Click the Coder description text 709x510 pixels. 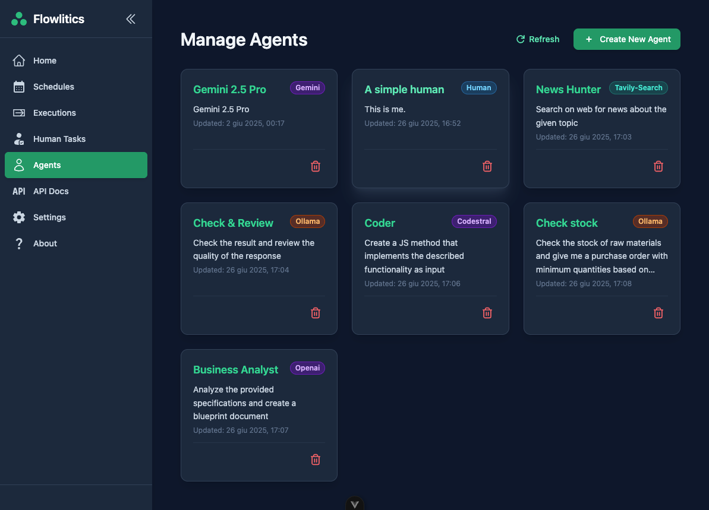[414, 256]
